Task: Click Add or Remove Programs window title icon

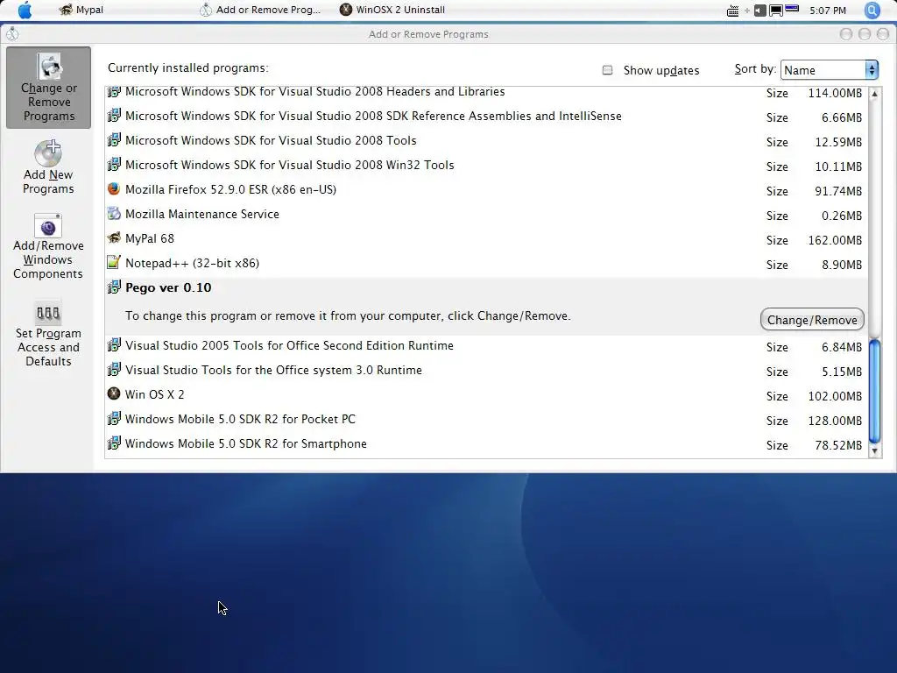Action: [12, 34]
